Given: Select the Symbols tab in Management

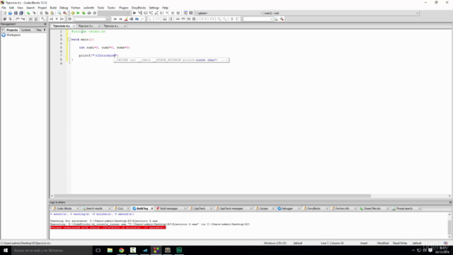Looking at the screenshot, I should pos(25,30).
